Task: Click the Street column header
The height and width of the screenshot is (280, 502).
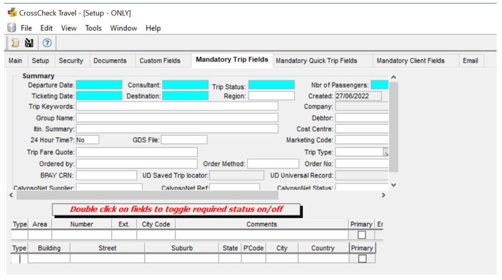Action: [x=107, y=248]
